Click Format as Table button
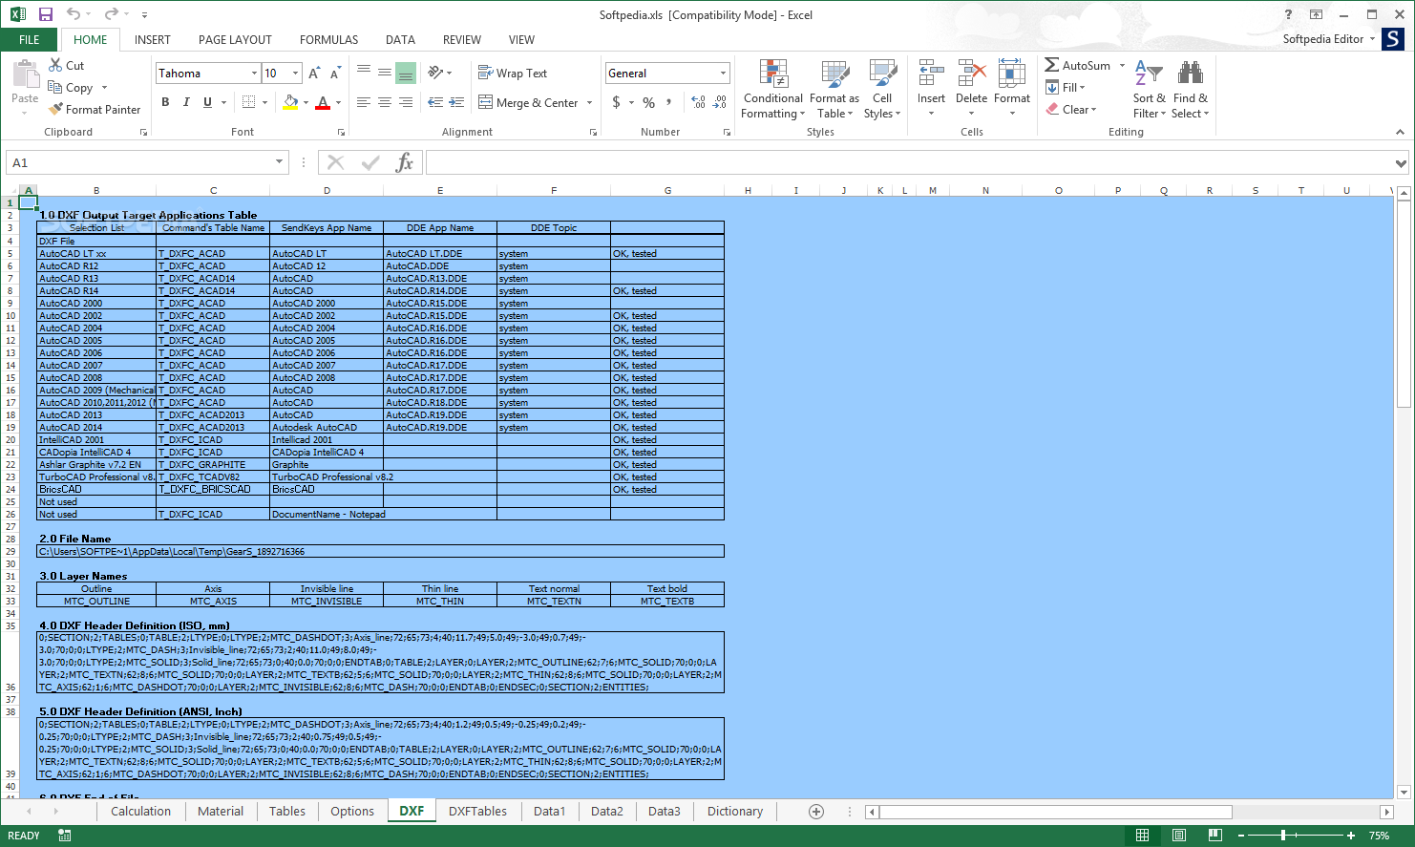 [x=834, y=89]
